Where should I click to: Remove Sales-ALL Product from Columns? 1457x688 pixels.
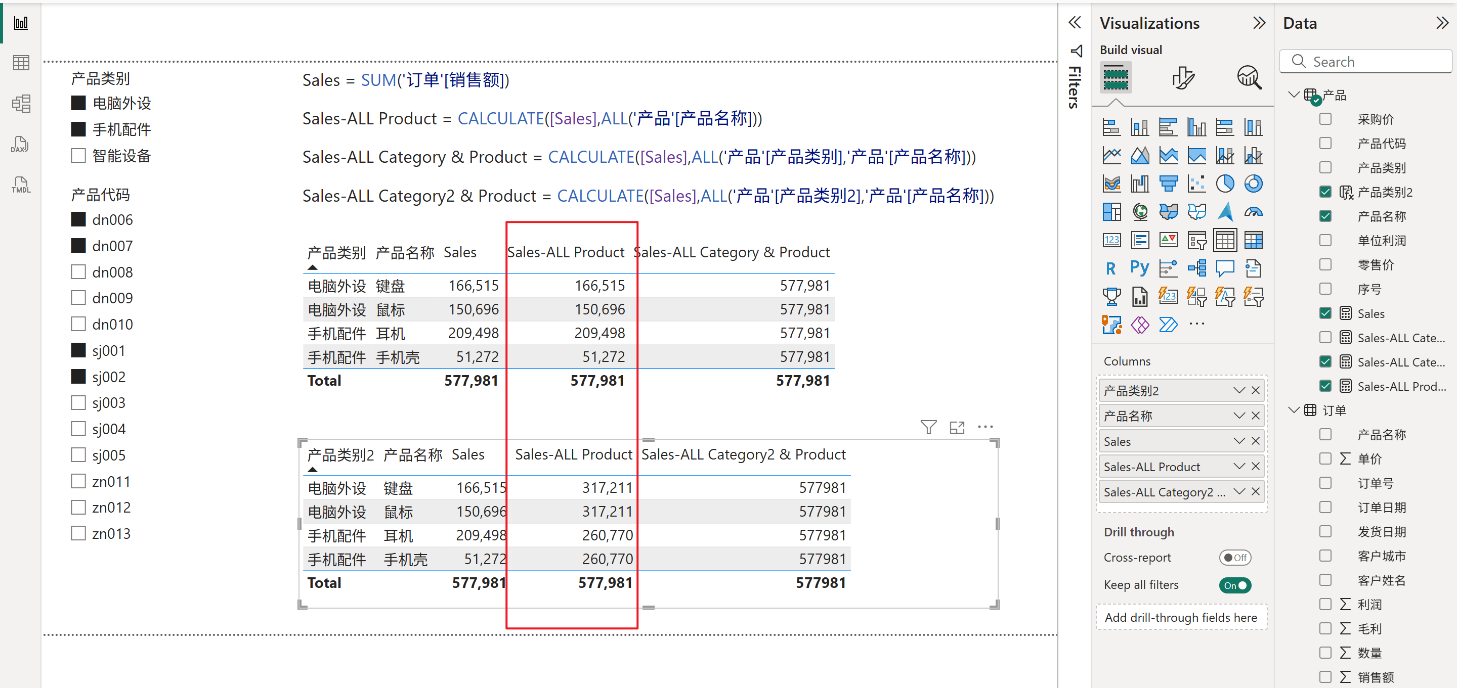coord(1256,467)
